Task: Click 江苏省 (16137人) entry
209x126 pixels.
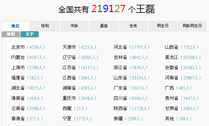Action: [80, 68]
